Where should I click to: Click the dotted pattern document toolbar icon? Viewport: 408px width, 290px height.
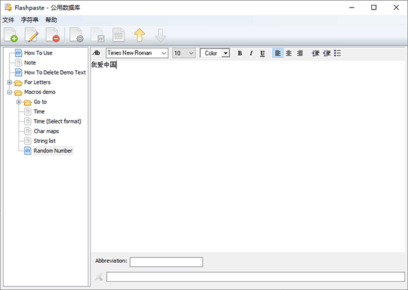point(118,35)
